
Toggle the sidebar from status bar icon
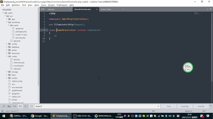tap(3, 111)
